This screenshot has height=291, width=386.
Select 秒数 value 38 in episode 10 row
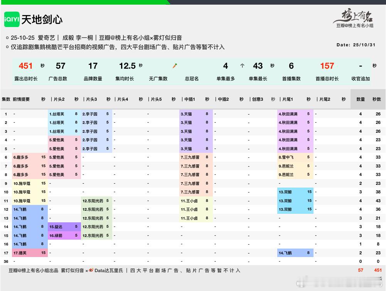point(378,192)
